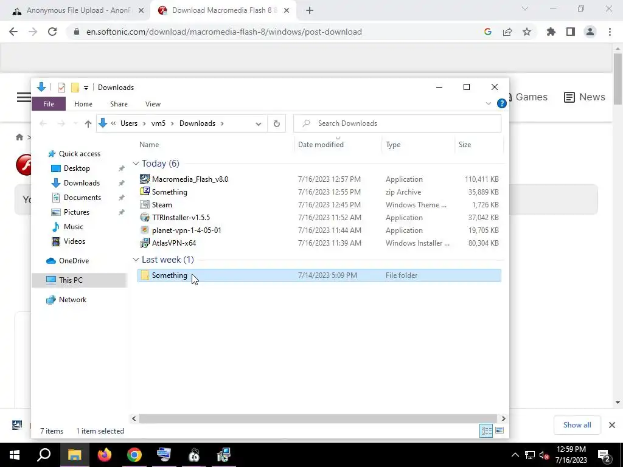This screenshot has width=623, height=467.
Task: Select Pictures in navigation pane
Action: click(x=76, y=212)
